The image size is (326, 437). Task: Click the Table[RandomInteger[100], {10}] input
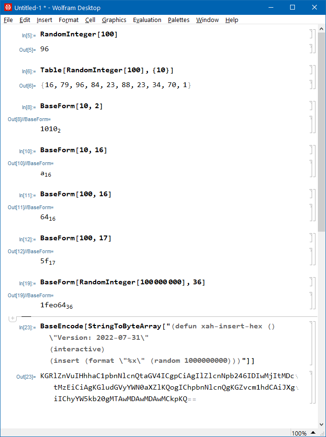(x=107, y=70)
